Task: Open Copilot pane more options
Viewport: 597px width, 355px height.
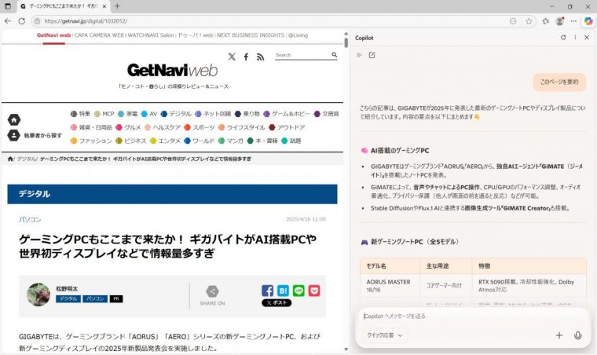Action: coord(575,37)
